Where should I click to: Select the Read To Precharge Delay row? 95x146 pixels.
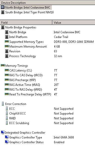47,94
